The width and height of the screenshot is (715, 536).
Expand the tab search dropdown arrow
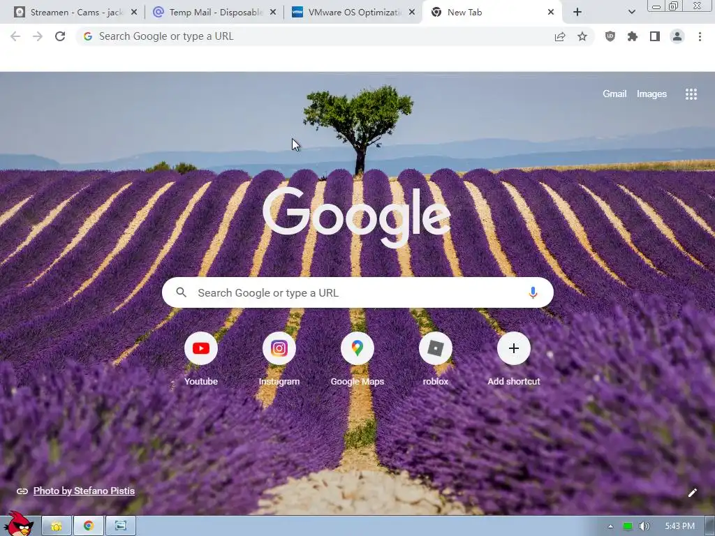click(x=631, y=13)
